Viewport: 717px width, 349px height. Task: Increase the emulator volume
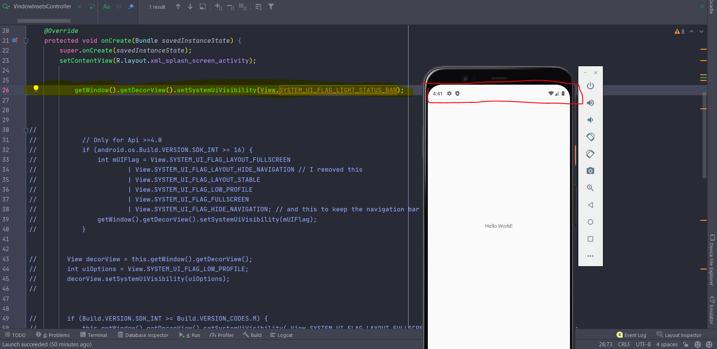coord(590,103)
